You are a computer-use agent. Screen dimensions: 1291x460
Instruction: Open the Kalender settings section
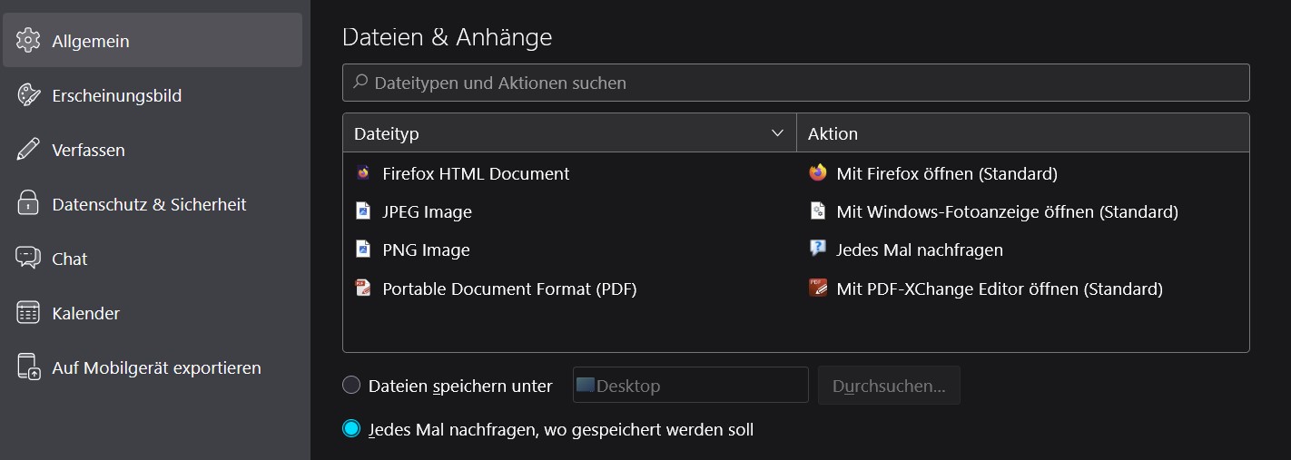pyautogui.click(x=86, y=313)
